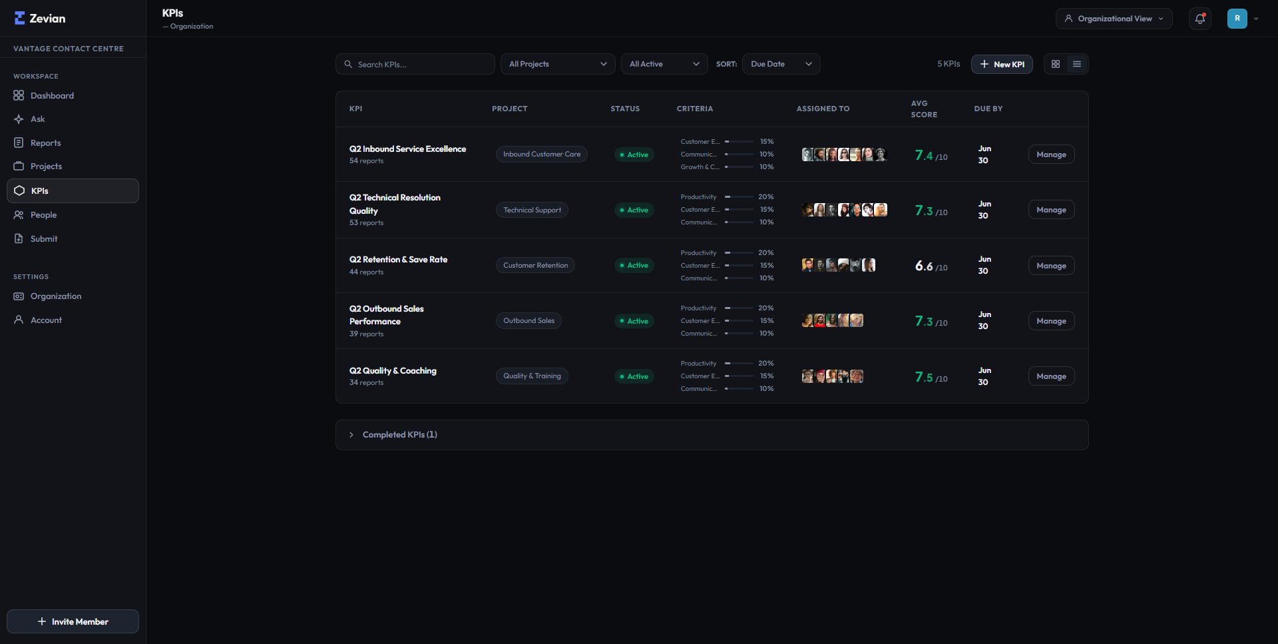Image resolution: width=1278 pixels, height=644 pixels.
Task: Open Q2 Retention & Save Rate KPI
Action: pos(398,259)
